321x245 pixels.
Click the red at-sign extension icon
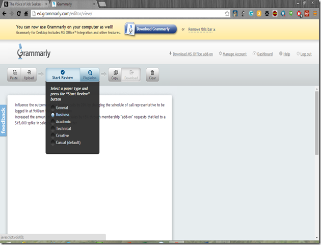tap(307, 14)
